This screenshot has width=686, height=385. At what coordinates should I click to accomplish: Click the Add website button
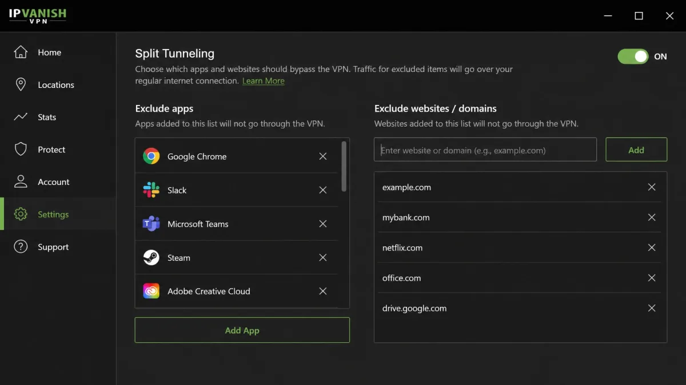point(636,149)
